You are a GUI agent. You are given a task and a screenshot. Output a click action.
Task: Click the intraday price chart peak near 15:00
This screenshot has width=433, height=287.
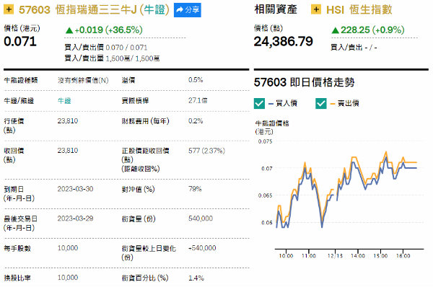point(386,152)
